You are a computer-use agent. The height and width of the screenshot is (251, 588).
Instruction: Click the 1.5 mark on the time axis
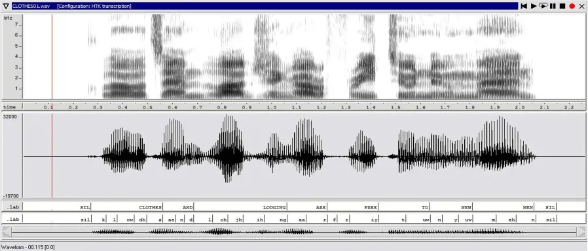pos(395,107)
